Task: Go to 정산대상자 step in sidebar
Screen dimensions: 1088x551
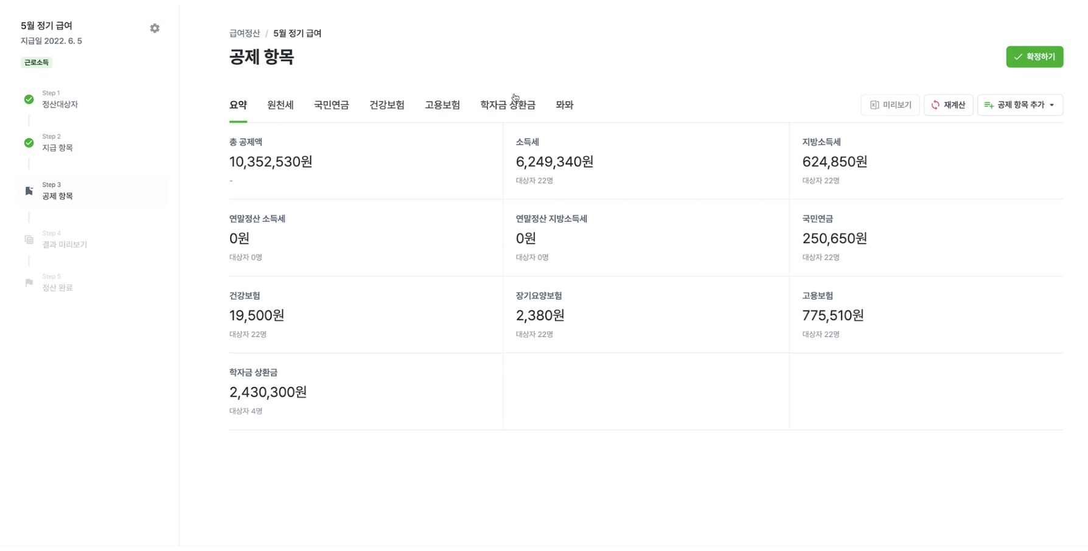Action: click(x=60, y=105)
